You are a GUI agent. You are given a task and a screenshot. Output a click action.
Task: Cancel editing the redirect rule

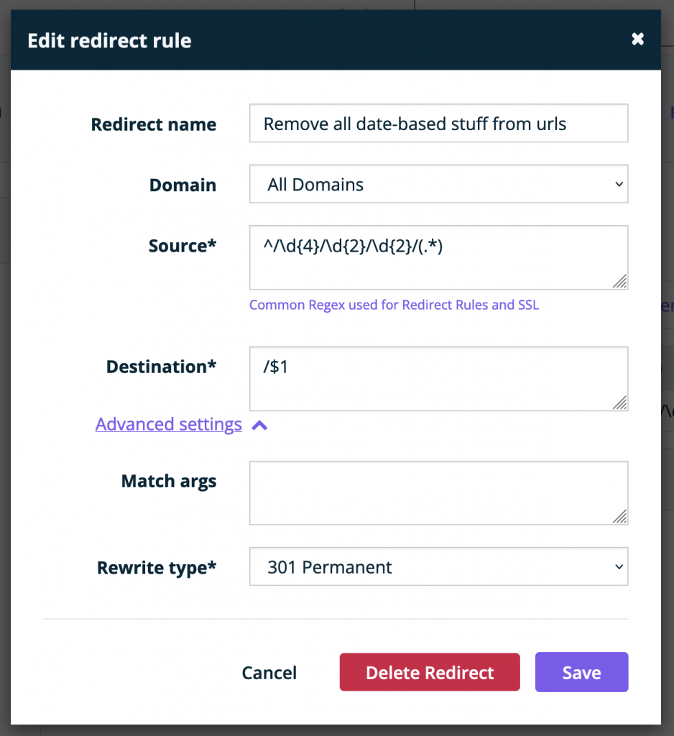tap(269, 673)
